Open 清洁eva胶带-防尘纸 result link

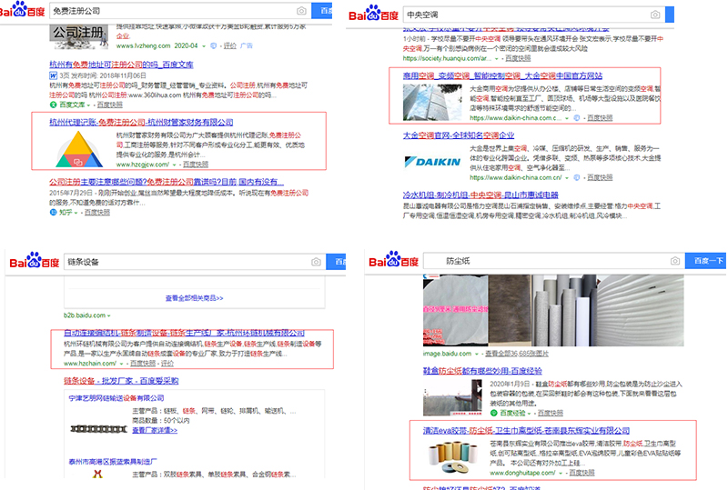coord(526,431)
